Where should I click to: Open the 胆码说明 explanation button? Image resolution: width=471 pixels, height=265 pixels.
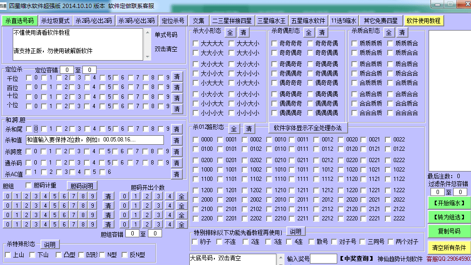tap(82, 186)
